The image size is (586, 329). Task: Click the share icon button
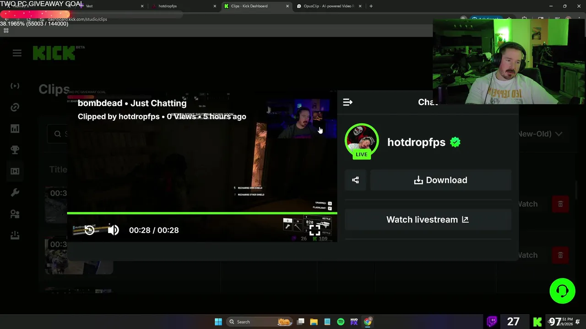pyautogui.click(x=355, y=180)
